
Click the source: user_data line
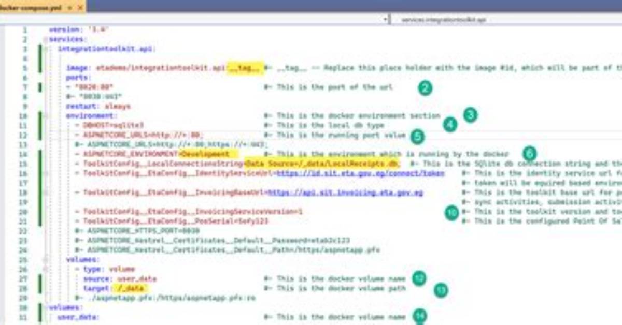(120, 278)
